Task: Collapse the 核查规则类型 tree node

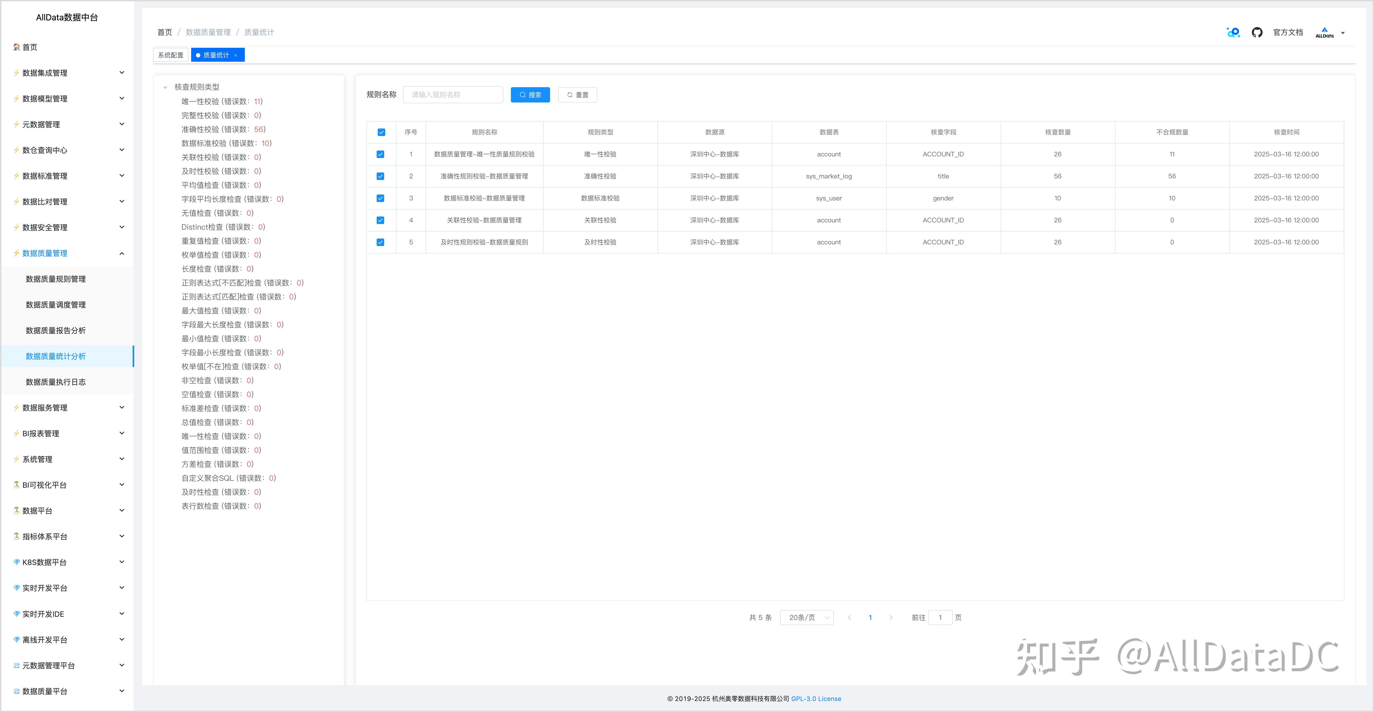Action: [x=165, y=87]
